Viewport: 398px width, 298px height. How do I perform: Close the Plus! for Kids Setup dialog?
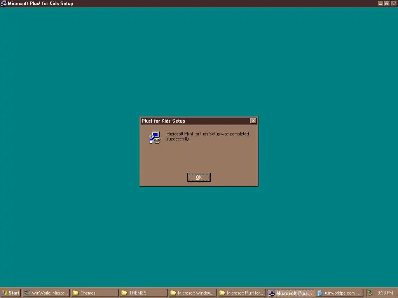pos(253,121)
